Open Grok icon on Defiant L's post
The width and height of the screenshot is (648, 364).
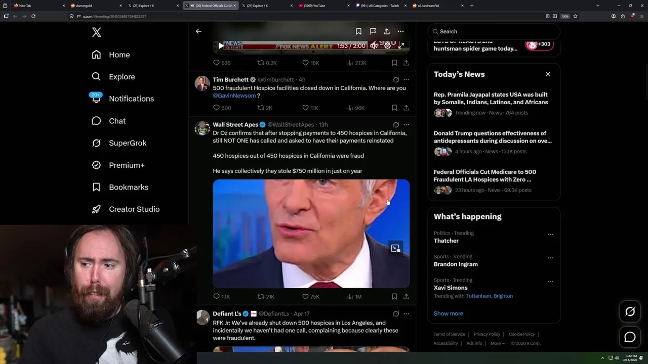pyautogui.click(x=396, y=314)
